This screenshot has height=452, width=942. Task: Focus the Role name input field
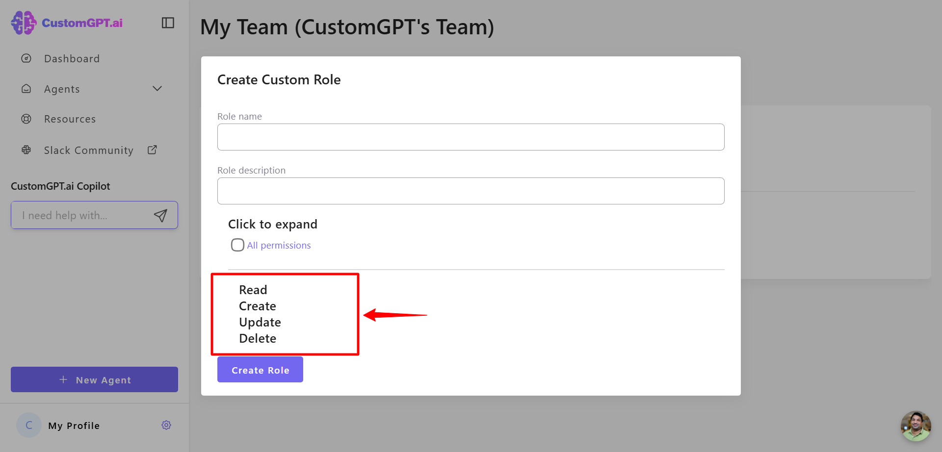point(471,137)
